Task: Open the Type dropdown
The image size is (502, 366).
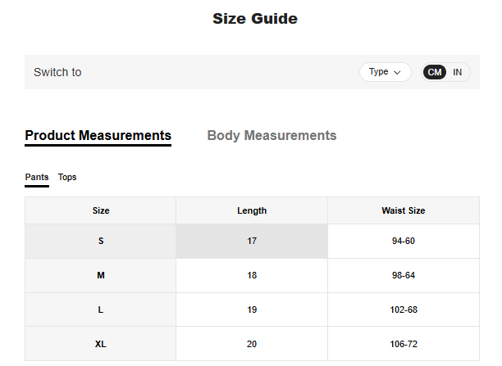Action: point(385,72)
